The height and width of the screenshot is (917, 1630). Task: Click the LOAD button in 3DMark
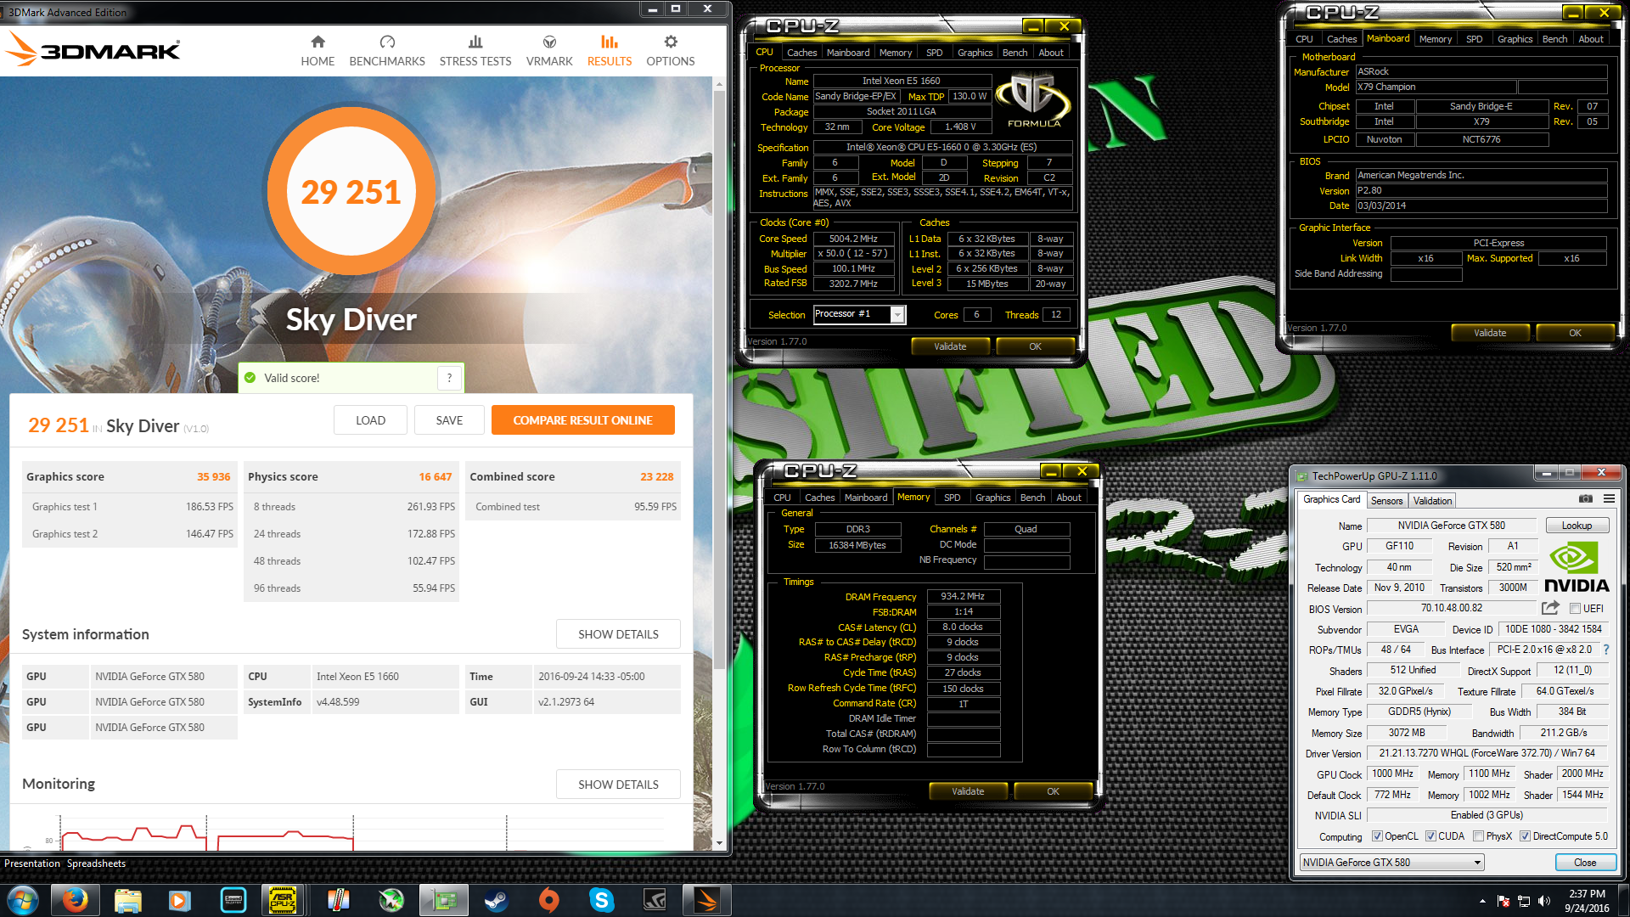[370, 420]
